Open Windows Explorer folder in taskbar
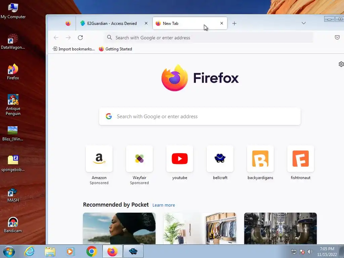 click(50, 251)
